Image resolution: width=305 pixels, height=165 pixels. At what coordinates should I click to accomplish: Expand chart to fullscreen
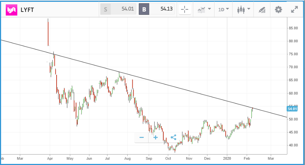tap(295, 10)
